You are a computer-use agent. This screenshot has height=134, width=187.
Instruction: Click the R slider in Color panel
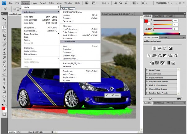pyautogui.click(x=163, y=20)
